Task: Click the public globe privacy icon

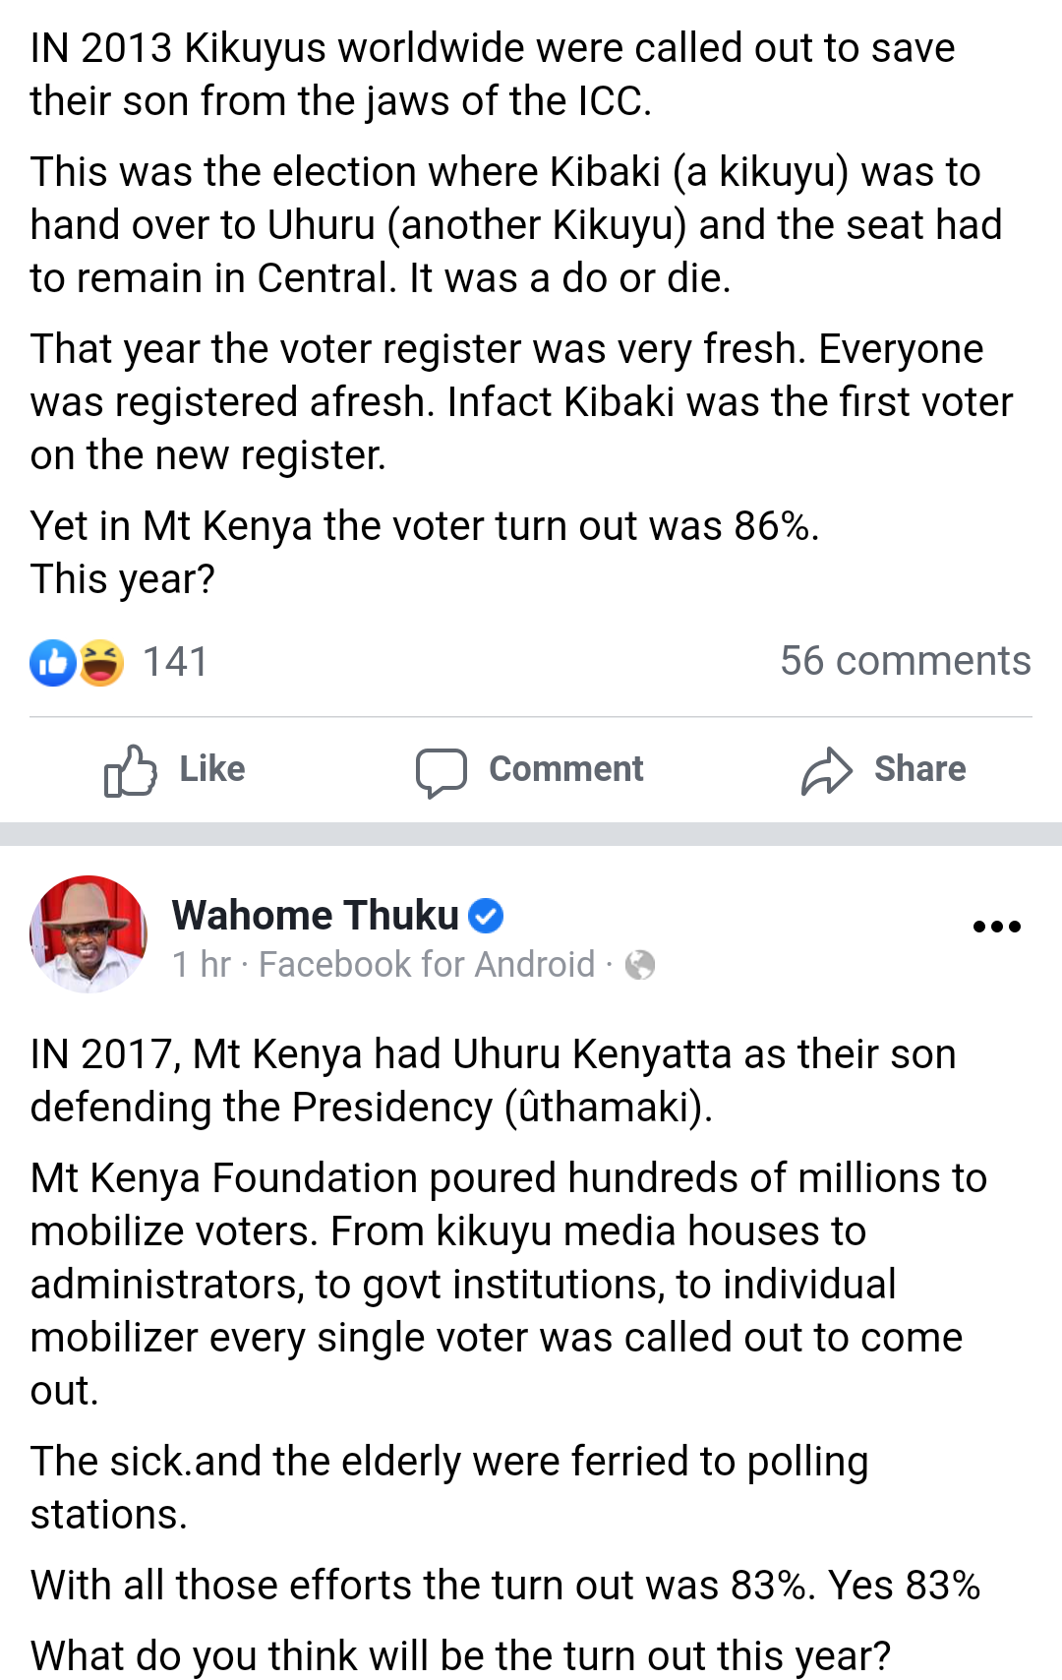Action: click(x=640, y=965)
